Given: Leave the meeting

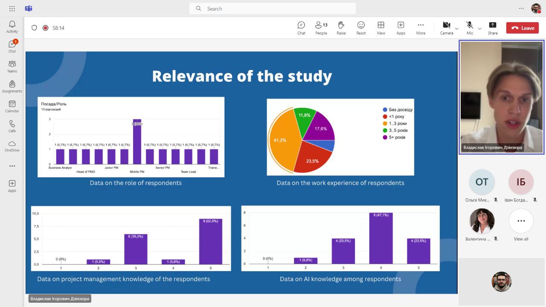Looking at the screenshot, I should (x=523, y=28).
